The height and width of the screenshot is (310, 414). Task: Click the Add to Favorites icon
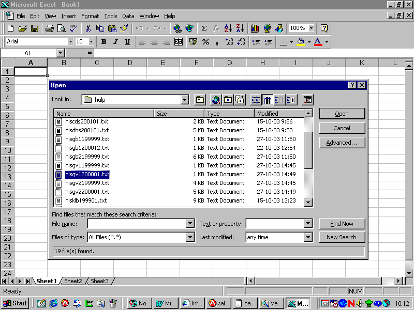(x=240, y=100)
